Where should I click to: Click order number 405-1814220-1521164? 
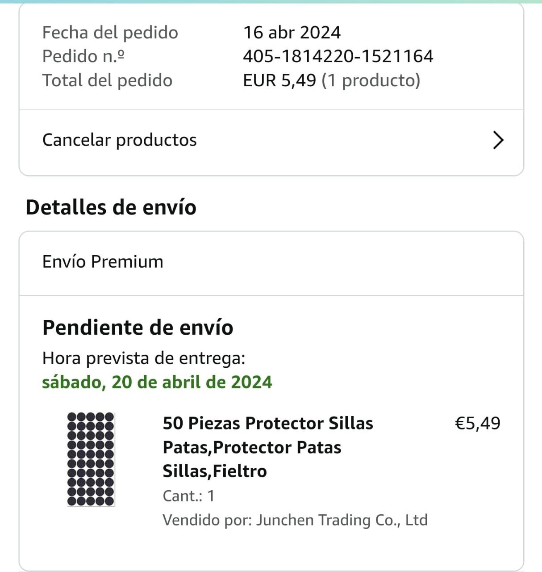[338, 56]
